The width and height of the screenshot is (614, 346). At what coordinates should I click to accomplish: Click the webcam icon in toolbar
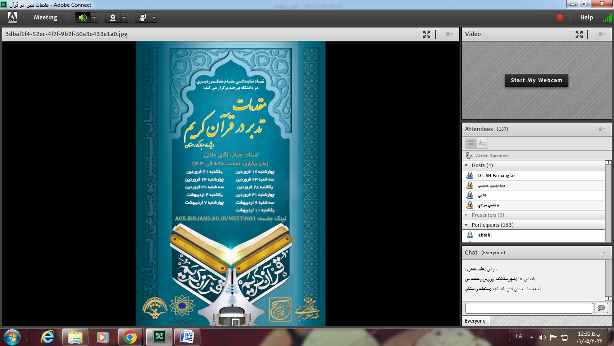point(113,18)
